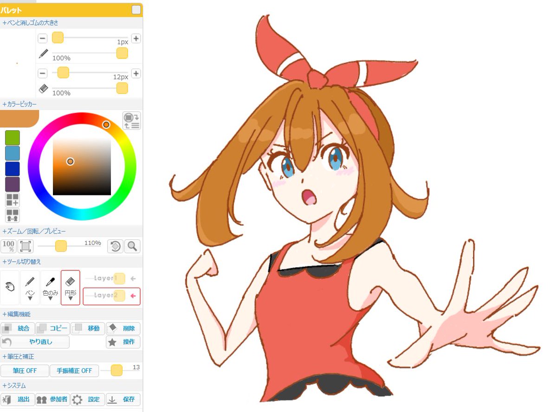Collapse 筆圧と補正 section
Viewport: 557px width, 412px height.
point(18,356)
